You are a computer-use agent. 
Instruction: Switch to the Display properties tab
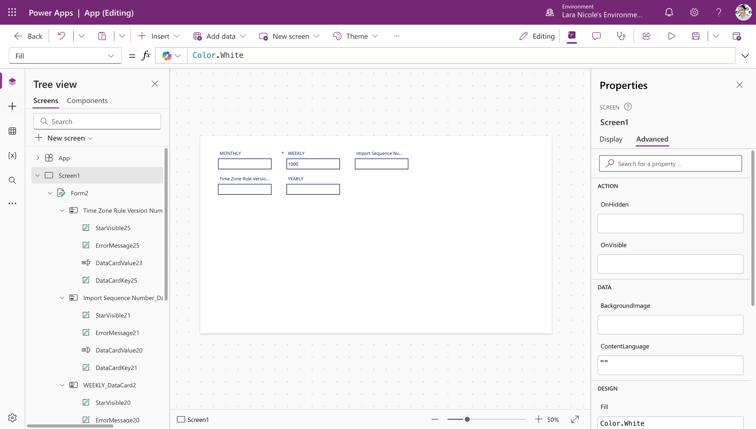pos(611,139)
